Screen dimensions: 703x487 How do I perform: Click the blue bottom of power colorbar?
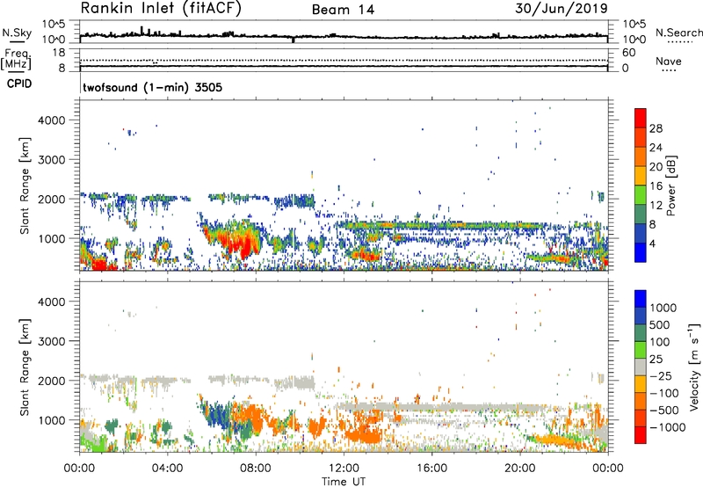point(641,252)
